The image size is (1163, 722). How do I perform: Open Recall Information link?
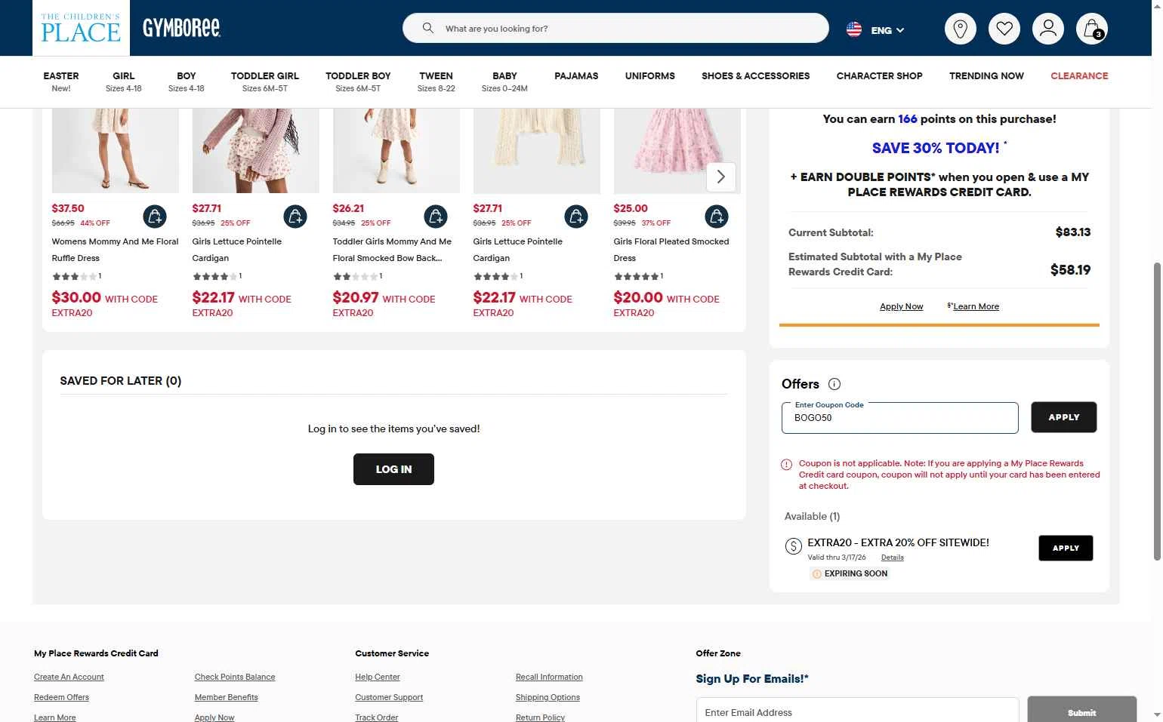[549, 677]
